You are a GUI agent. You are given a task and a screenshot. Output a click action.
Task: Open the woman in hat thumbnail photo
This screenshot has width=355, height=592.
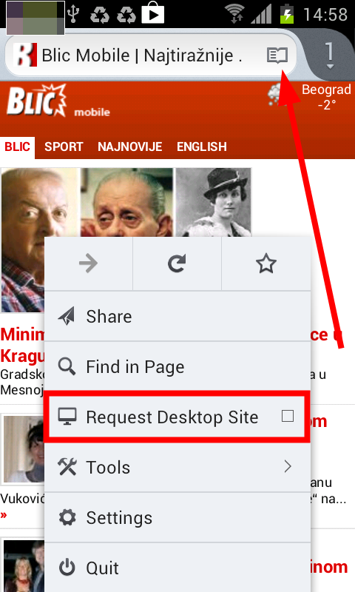point(214,202)
